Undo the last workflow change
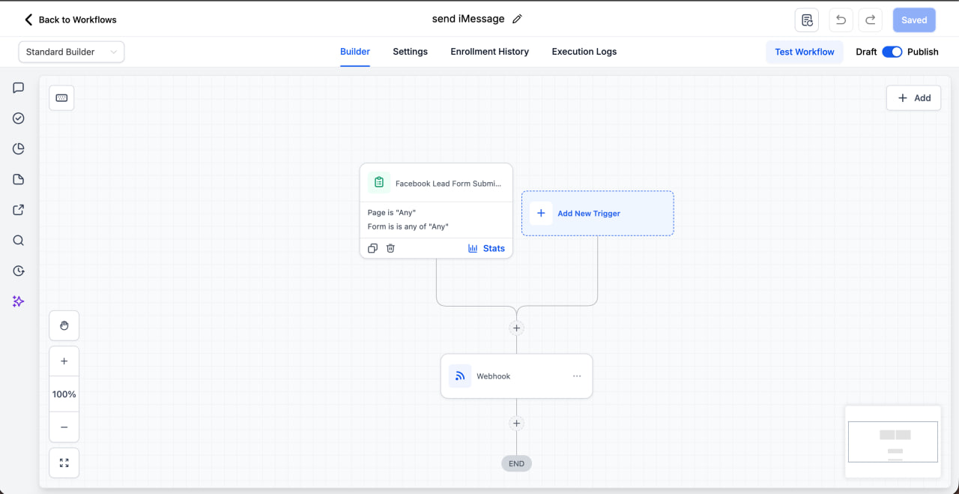Screen dimensions: 959x494 tap(840, 20)
